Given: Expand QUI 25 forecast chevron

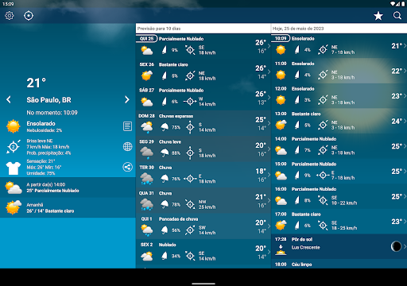Looking at the screenshot, I should click(269, 46).
